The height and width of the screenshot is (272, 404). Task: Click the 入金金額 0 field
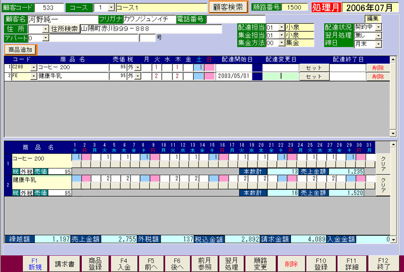373,239
